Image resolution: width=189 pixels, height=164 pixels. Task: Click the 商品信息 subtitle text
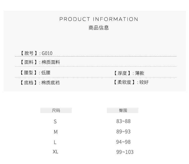tap(99, 28)
